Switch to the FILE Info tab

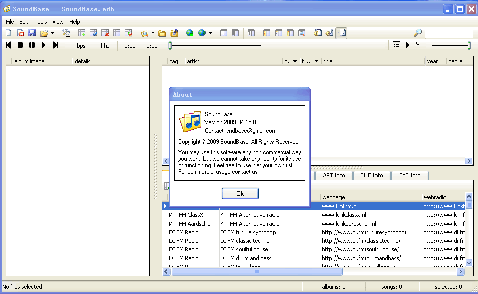371,175
